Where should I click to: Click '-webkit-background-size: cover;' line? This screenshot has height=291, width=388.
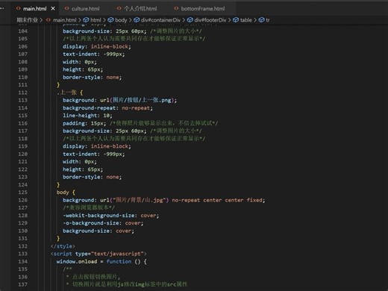click(x=110, y=216)
